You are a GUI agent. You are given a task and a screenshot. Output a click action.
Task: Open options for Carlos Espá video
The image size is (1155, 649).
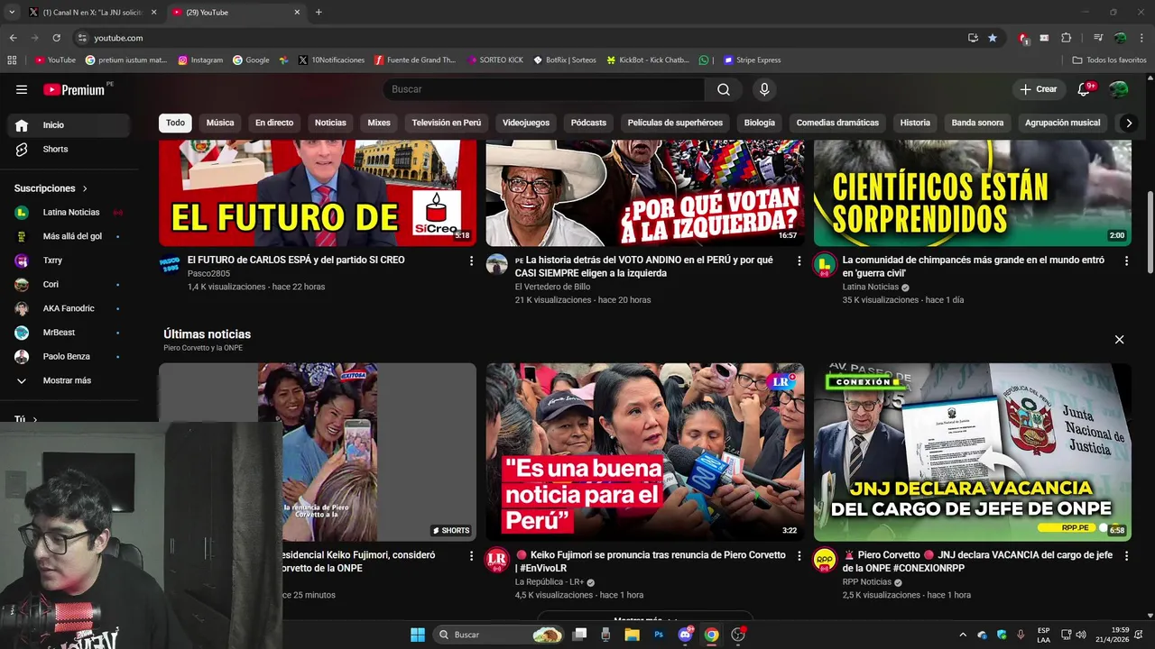tap(471, 261)
